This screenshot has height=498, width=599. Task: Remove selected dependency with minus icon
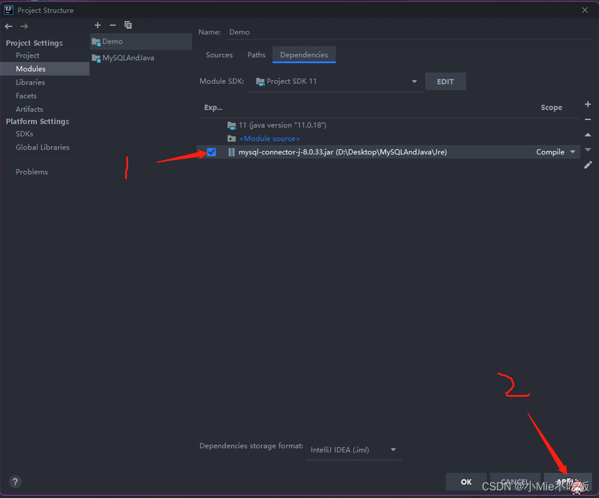pyautogui.click(x=588, y=119)
